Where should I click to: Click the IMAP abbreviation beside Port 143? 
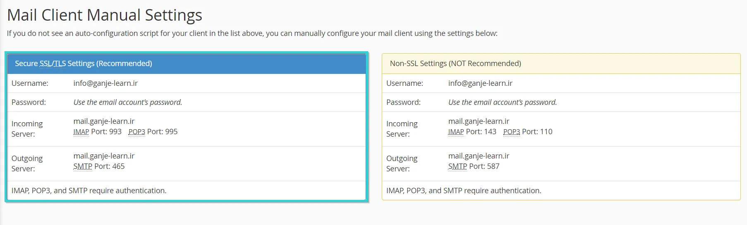[456, 132]
